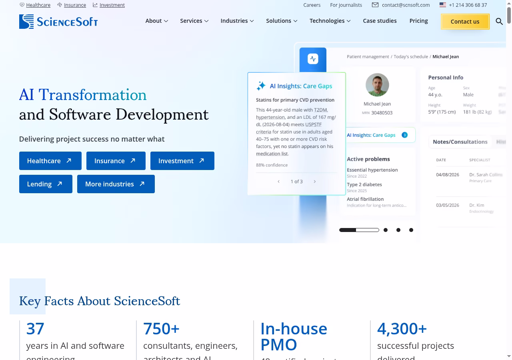Viewport: 512px width, 360px height.
Task: Open Case studies page
Action: click(380, 21)
